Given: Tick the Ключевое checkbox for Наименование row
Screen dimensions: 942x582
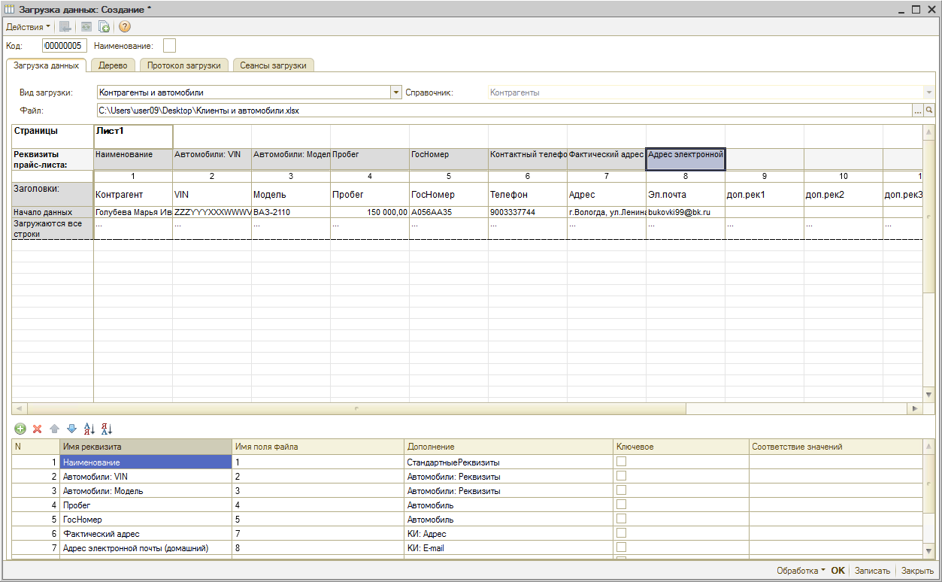Looking at the screenshot, I should [x=621, y=462].
